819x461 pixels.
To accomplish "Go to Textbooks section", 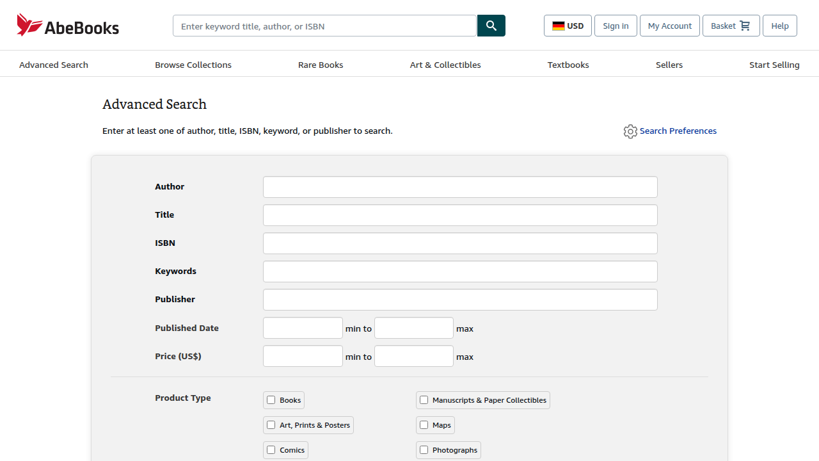I will point(568,65).
